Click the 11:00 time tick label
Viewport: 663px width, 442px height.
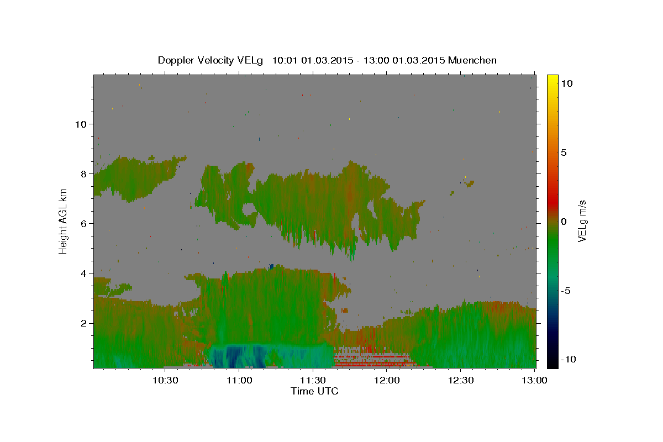pyautogui.click(x=239, y=380)
